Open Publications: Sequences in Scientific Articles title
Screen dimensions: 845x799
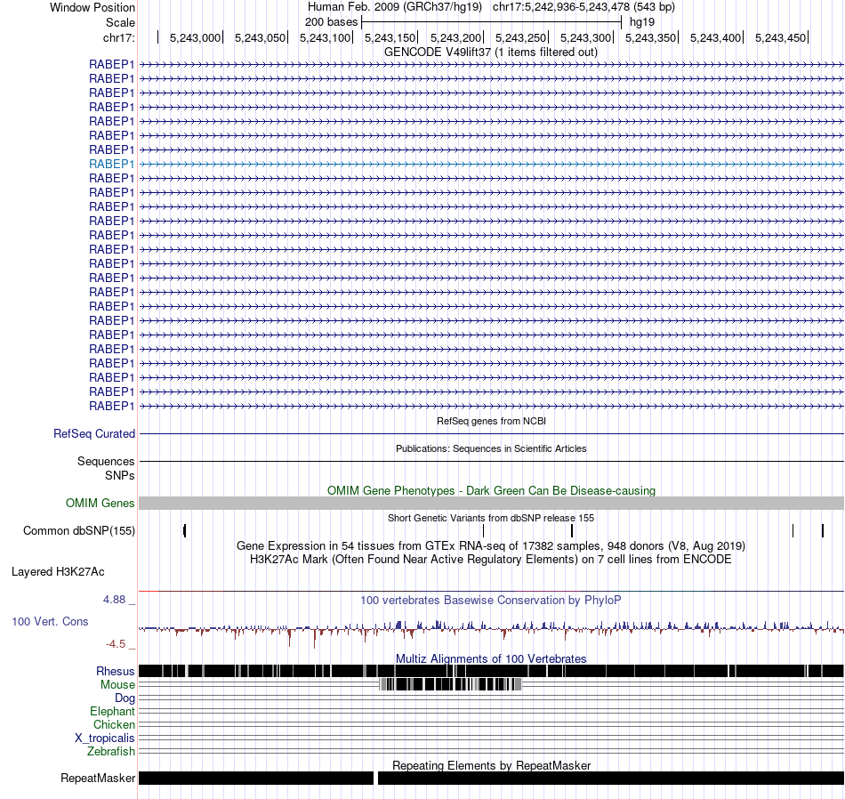coord(491,448)
